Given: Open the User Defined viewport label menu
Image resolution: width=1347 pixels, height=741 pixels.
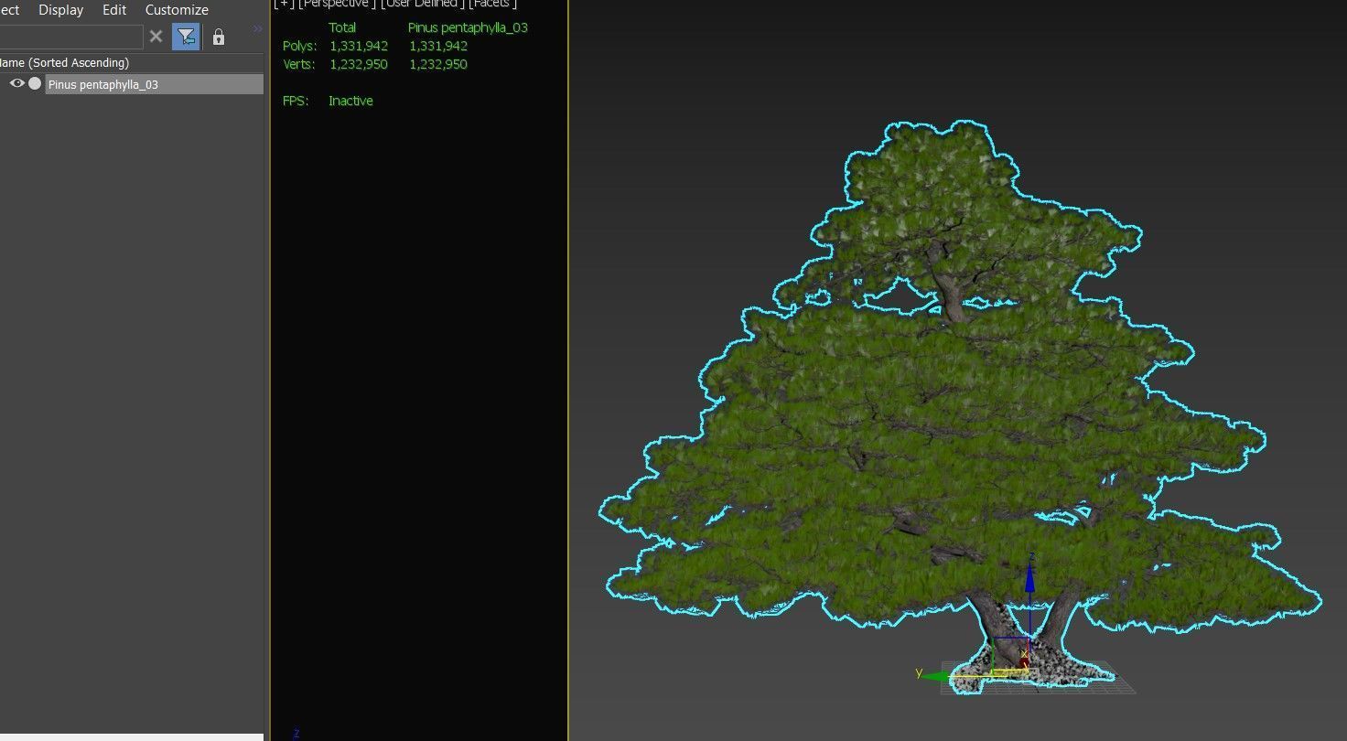Looking at the screenshot, I should tap(423, 4).
